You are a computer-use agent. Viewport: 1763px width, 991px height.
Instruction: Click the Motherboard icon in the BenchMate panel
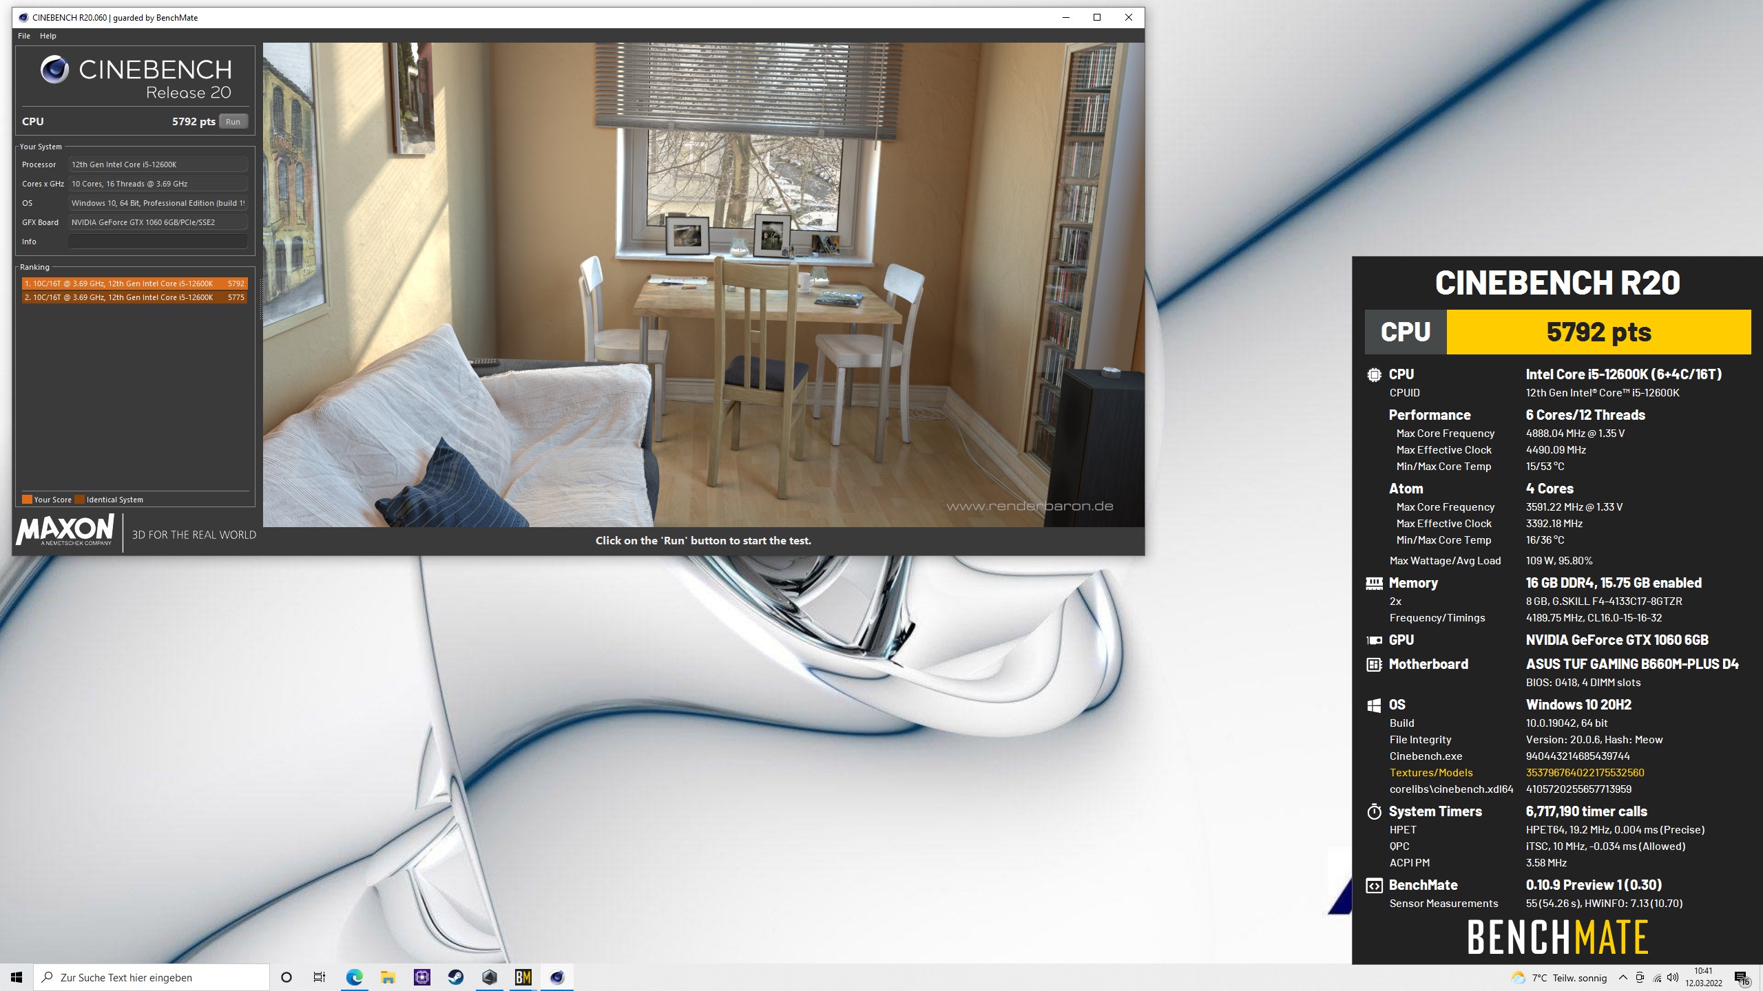tap(1374, 665)
